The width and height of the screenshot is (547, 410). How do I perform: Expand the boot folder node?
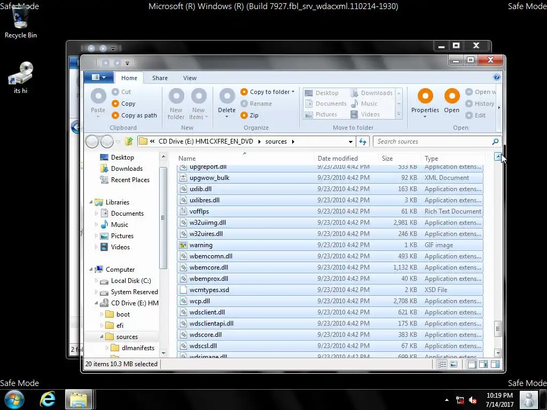(102, 314)
